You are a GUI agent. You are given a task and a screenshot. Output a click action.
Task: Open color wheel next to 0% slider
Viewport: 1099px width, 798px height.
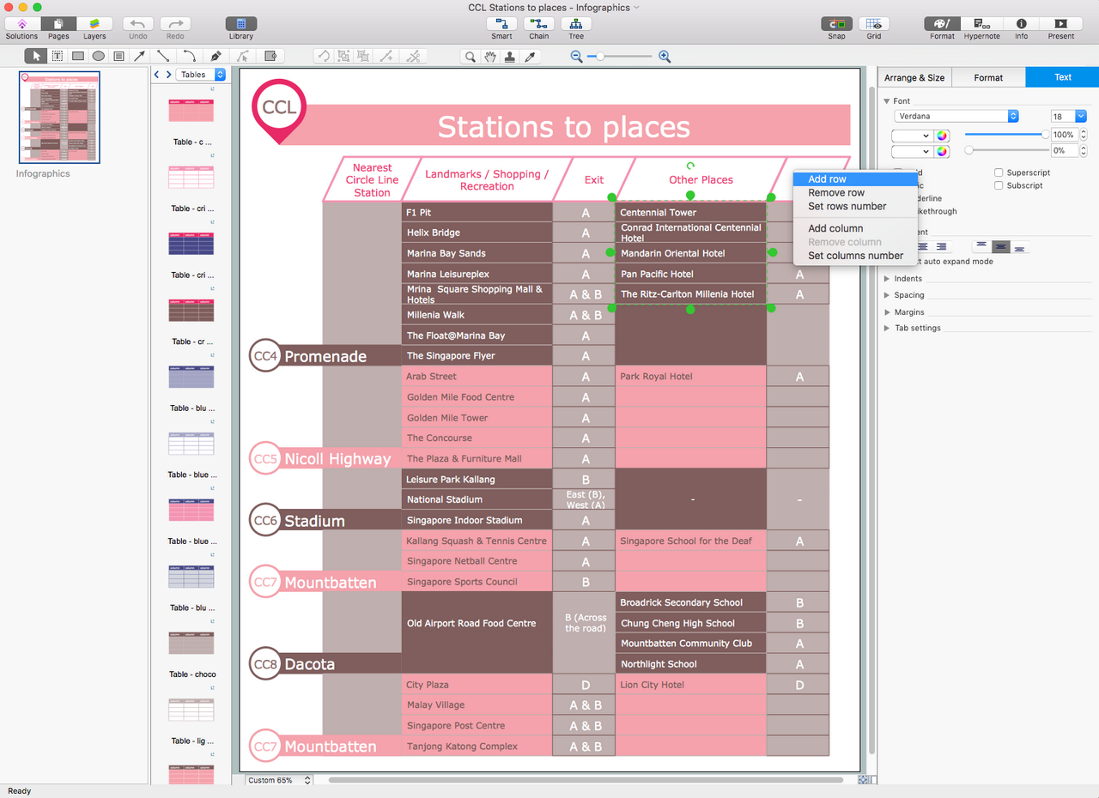pyautogui.click(x=943, y=151)
